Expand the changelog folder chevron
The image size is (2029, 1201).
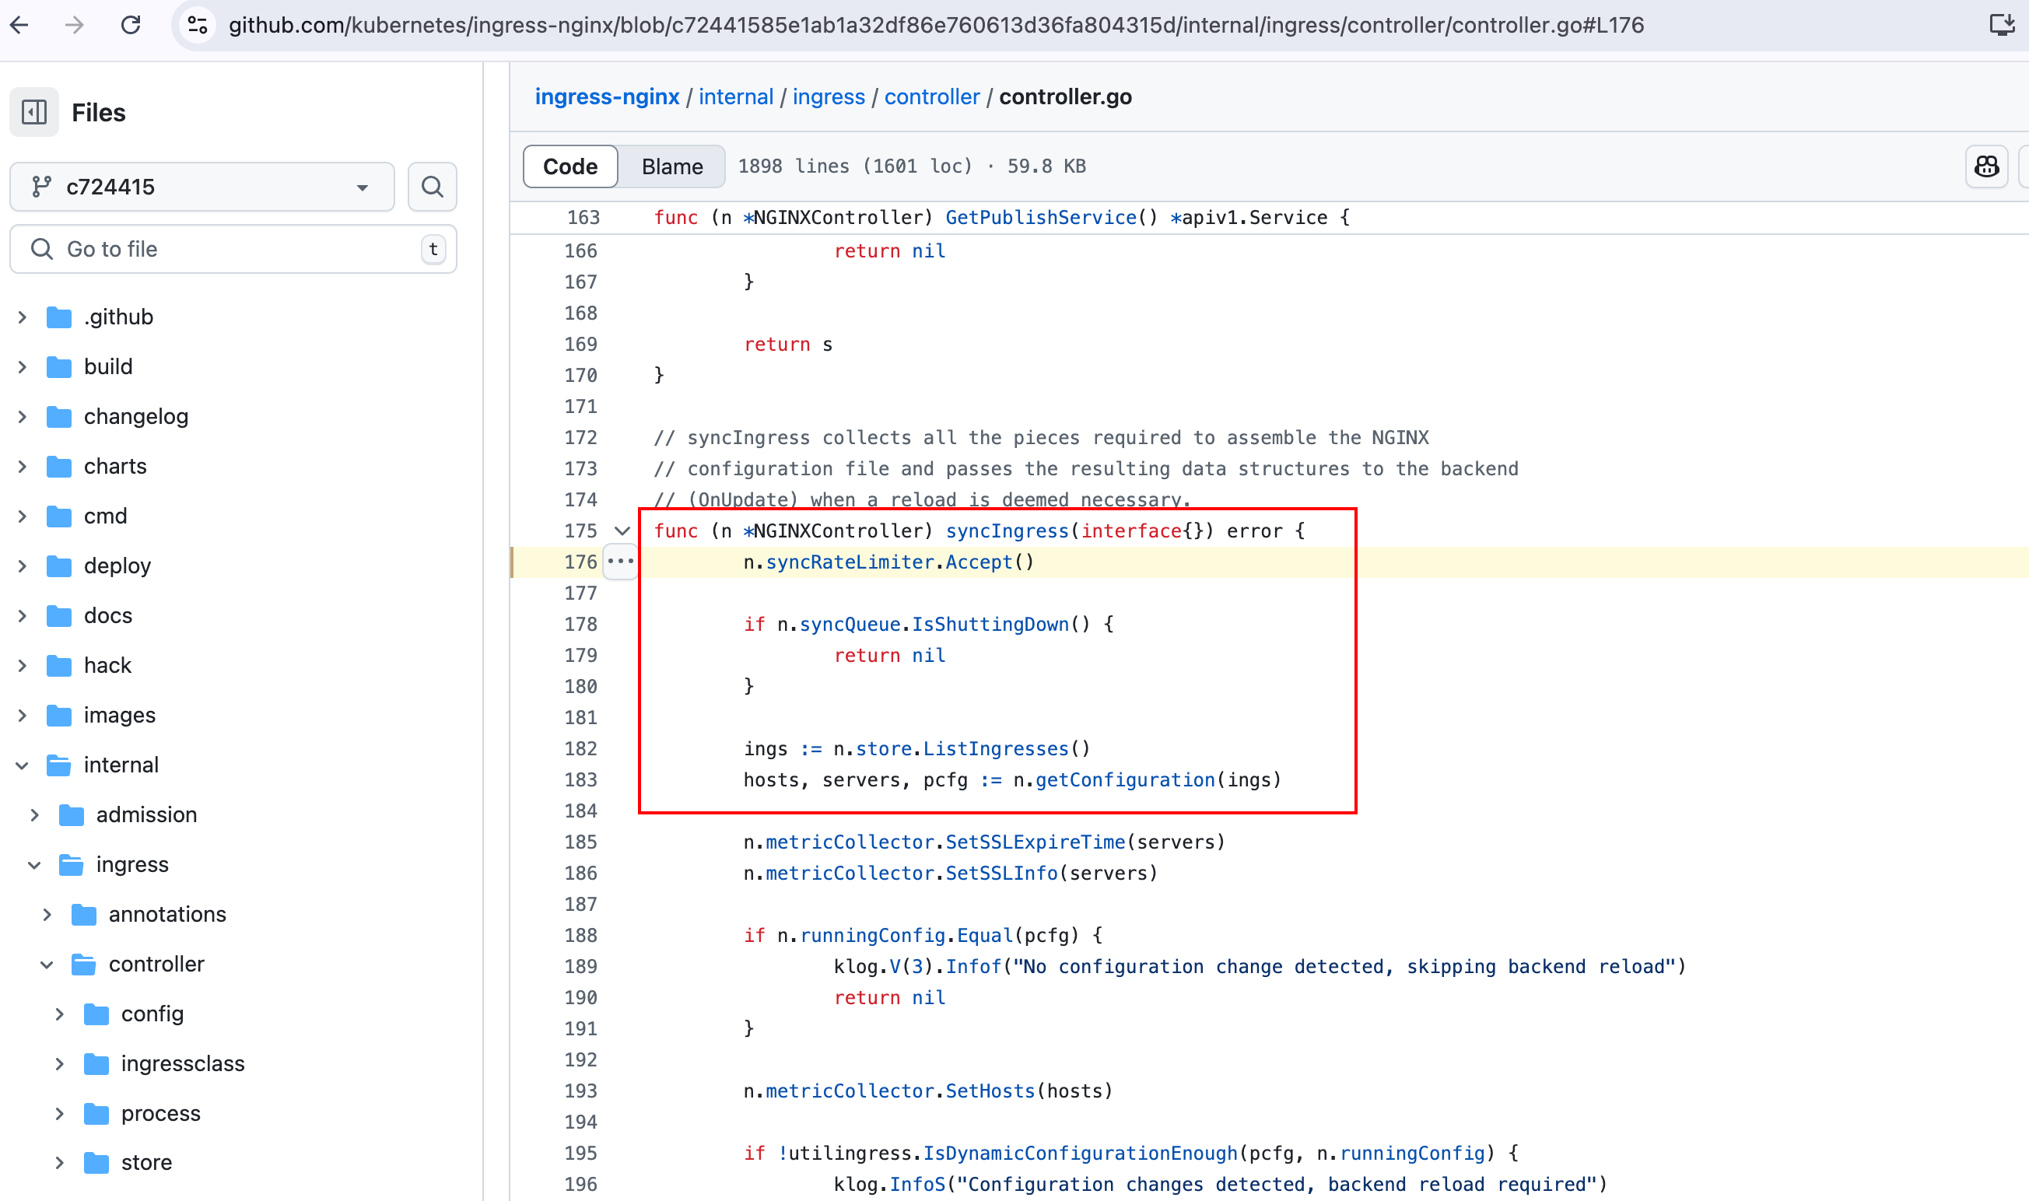tap(23, 417)
